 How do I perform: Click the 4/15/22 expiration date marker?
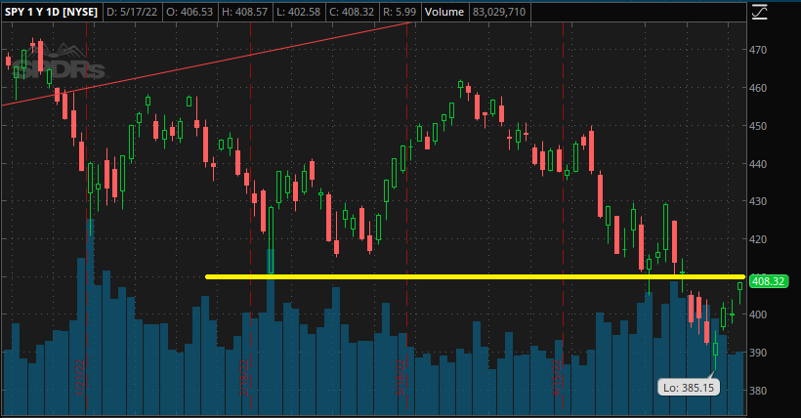tap(557, 378)
